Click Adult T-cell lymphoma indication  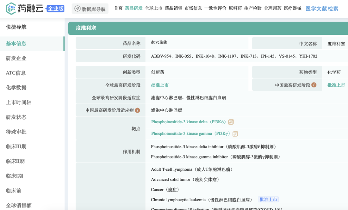tap(192, 169)
